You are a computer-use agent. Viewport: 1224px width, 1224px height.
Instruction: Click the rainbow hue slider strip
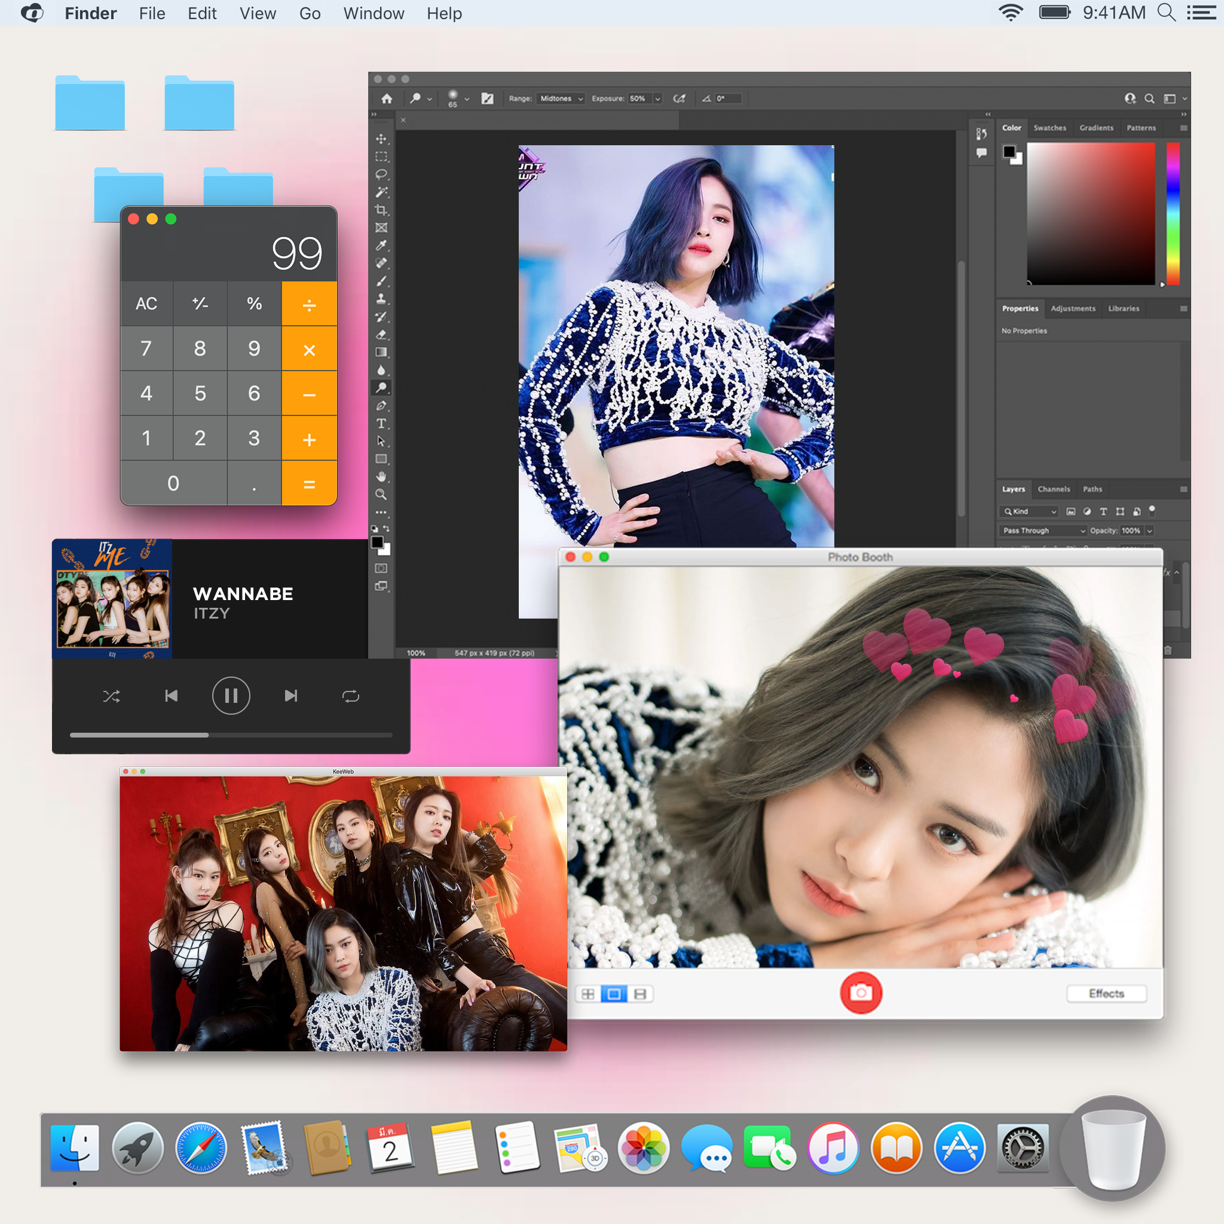click(1173, 213)
